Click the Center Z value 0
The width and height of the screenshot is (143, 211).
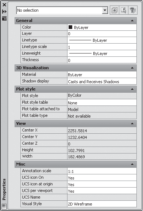click(x=102, y=144)
